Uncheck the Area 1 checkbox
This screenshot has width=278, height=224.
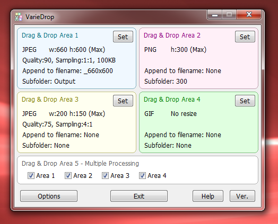[31, 176]
